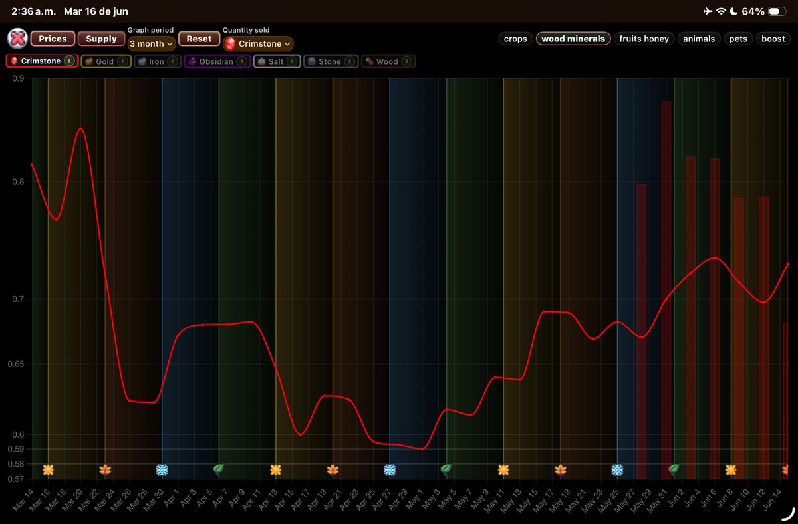This screenshot has width=798, height=524.
Task: Open the crops category tab
Action: [x=515, y=39]
